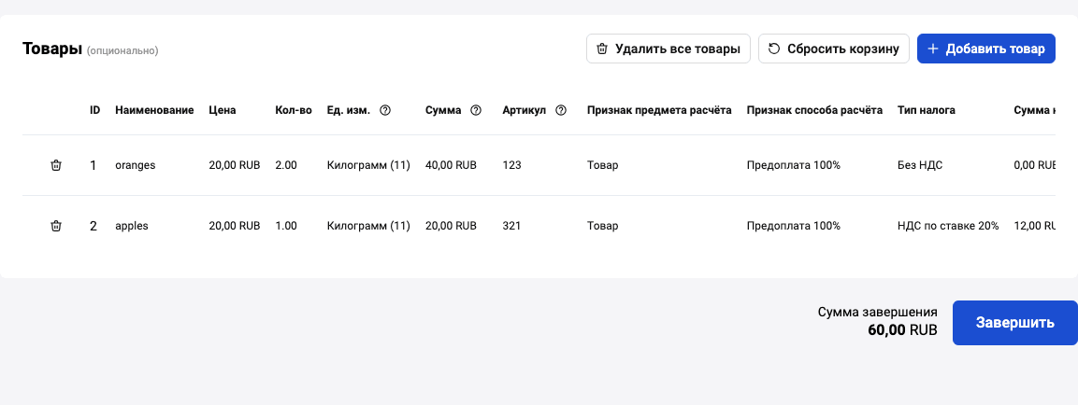The image size is (1078, 405).
Task: Open help icon next to Сумма header
Action: [x=476, y=110]
